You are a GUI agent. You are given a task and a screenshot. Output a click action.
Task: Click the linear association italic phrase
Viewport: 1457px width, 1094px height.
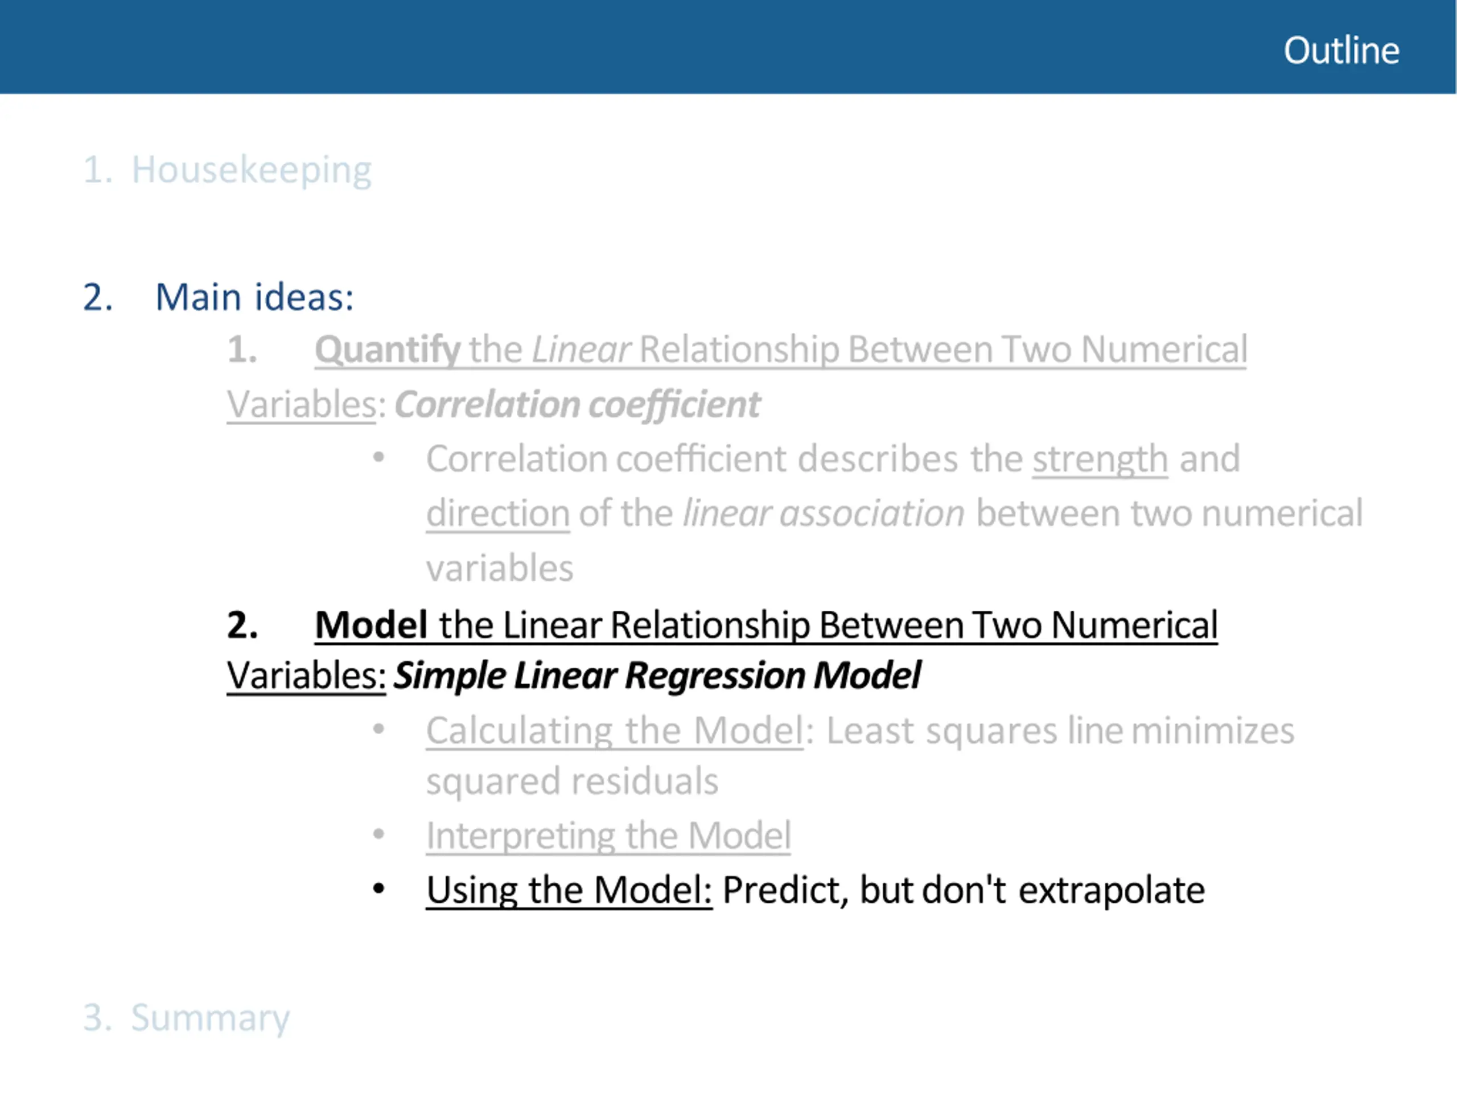pyautogui.click(x=824, y=513)
